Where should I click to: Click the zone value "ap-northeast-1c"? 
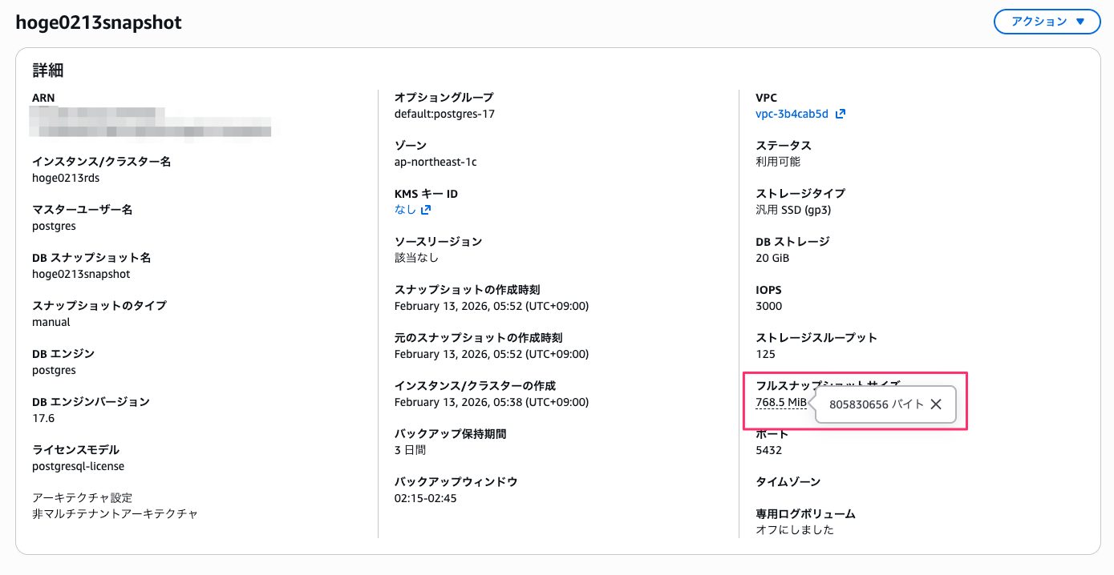[435, 162]
